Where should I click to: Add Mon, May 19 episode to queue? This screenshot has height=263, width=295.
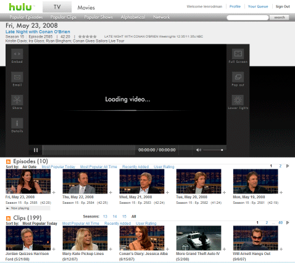(x=281, y=193)
